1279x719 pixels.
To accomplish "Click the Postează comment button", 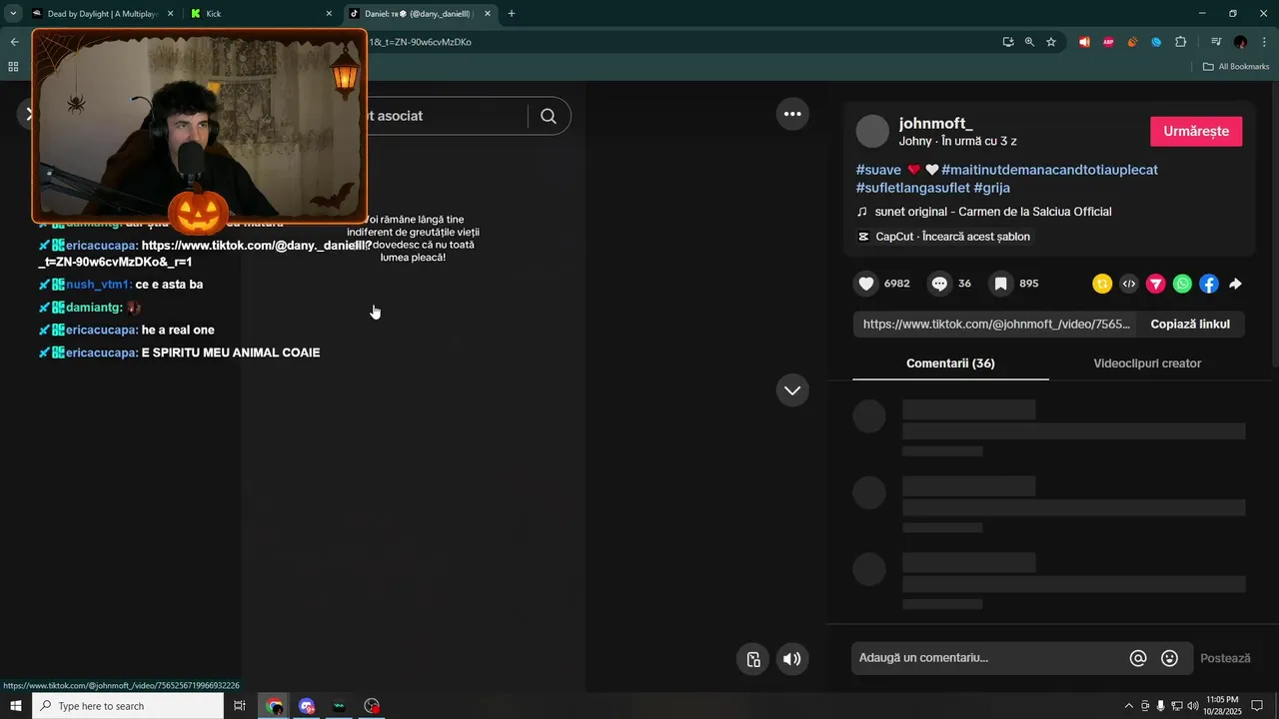I will (x=1225, y=658).
